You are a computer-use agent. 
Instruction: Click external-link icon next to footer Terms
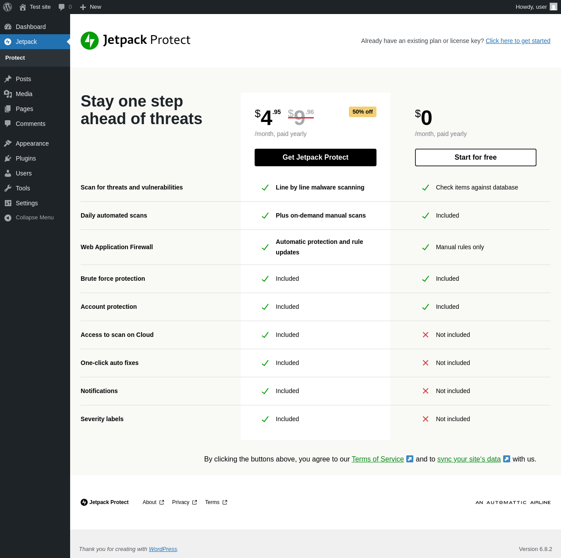click(x=225, y=502)
